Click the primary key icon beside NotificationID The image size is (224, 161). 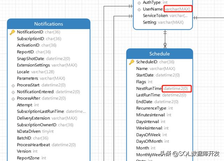tap(12, 32)
